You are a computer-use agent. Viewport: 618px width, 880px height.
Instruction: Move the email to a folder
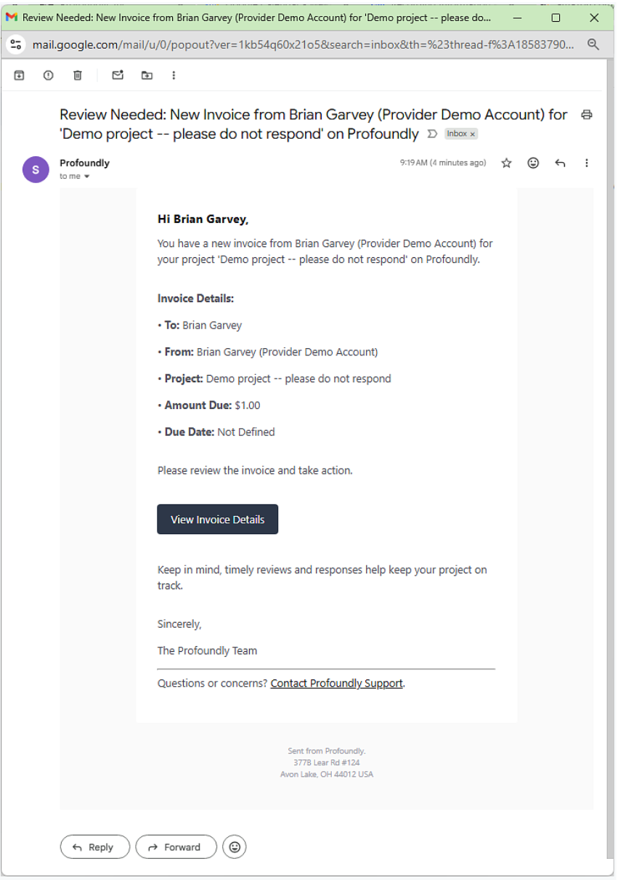coord(147,75)
